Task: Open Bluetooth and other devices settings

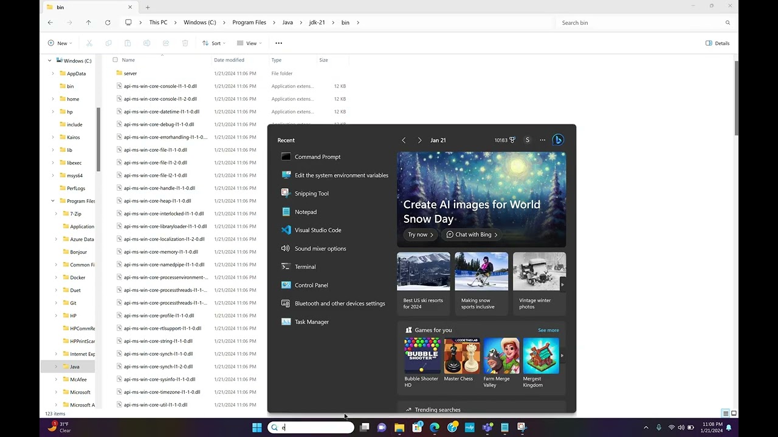Action: click(x=334, y=303)
